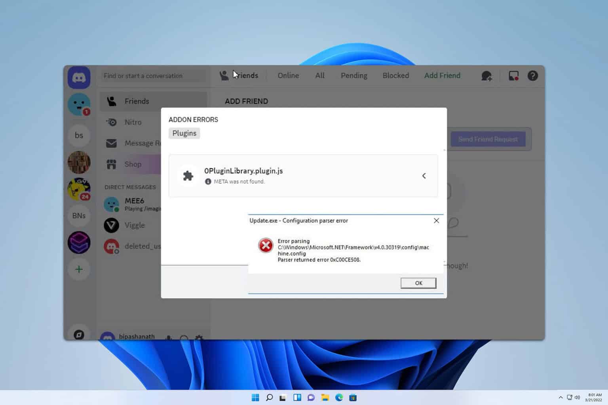Viewport: 608px width, 405px height.
Task: Click the puzzle piece plugin icon
Action: (x=188, y=176)
